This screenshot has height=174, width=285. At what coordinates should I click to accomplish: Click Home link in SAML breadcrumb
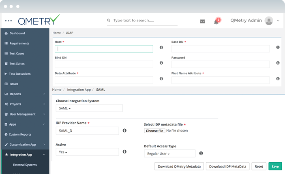coord(57,90)
